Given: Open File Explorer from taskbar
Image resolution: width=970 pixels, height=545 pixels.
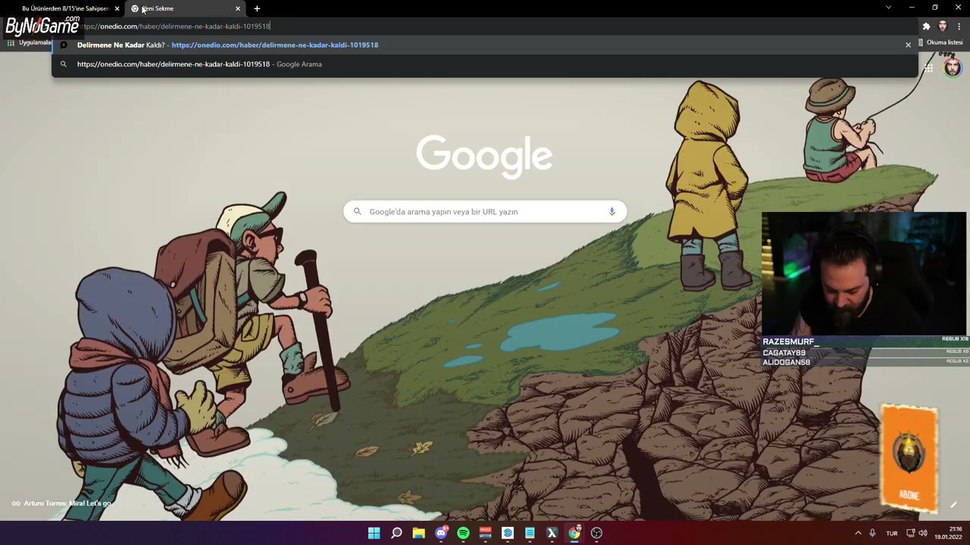Looking at the screenshot, I should [x=418, y=533].
